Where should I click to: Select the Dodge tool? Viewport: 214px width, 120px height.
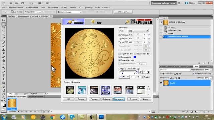pos(4,68)
